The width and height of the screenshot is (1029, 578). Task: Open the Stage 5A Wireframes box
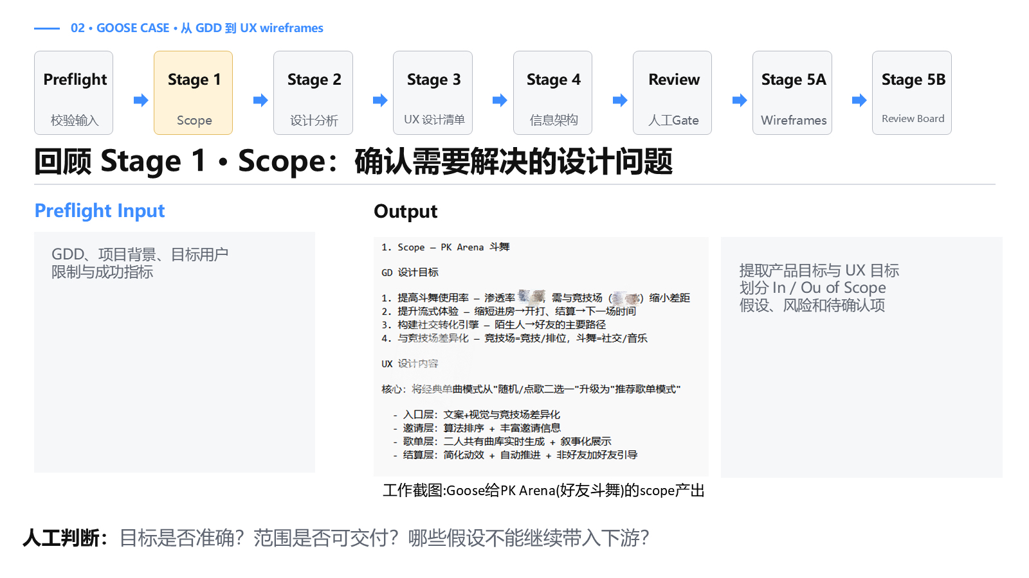pos(792,92)
